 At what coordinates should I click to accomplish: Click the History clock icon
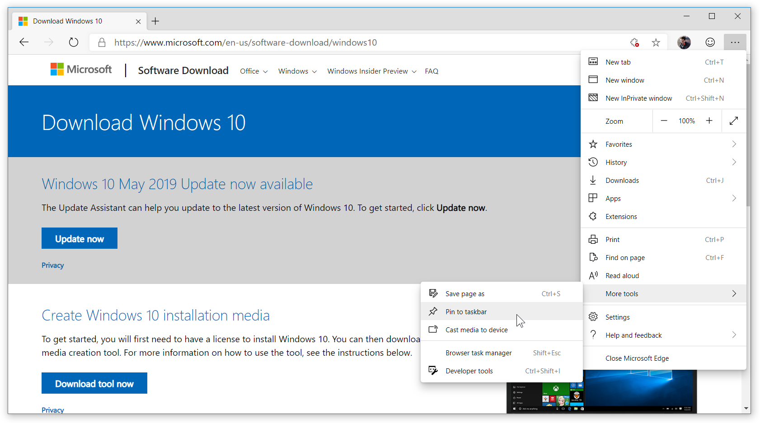(x=593, y=162)
